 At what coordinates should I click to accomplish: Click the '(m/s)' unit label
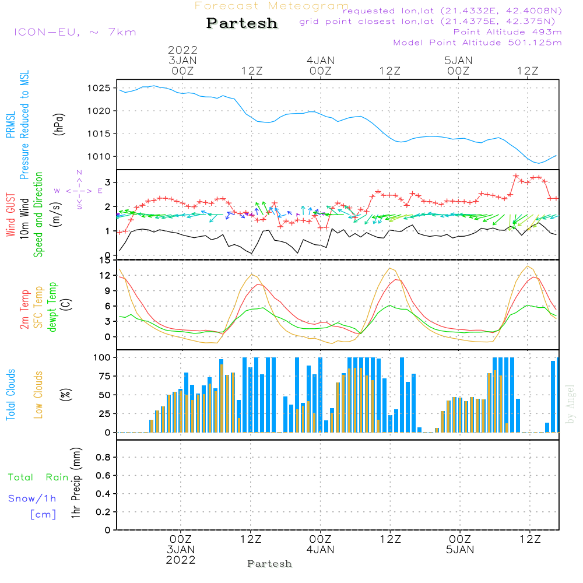[x=56, y=215]
